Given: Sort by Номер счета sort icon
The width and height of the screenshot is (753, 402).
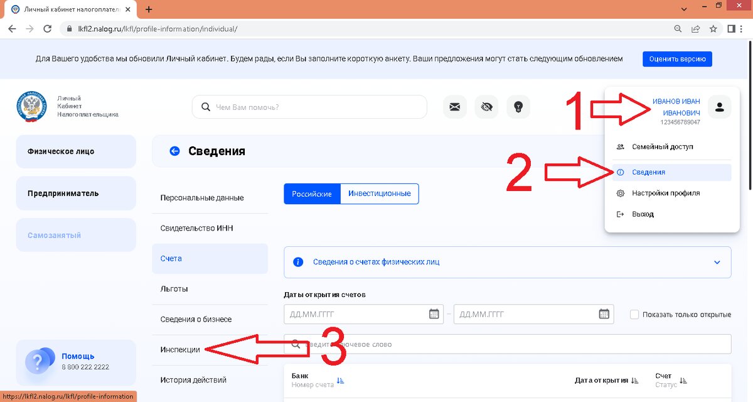Looking at the screenshot, I should click(341, 381).
